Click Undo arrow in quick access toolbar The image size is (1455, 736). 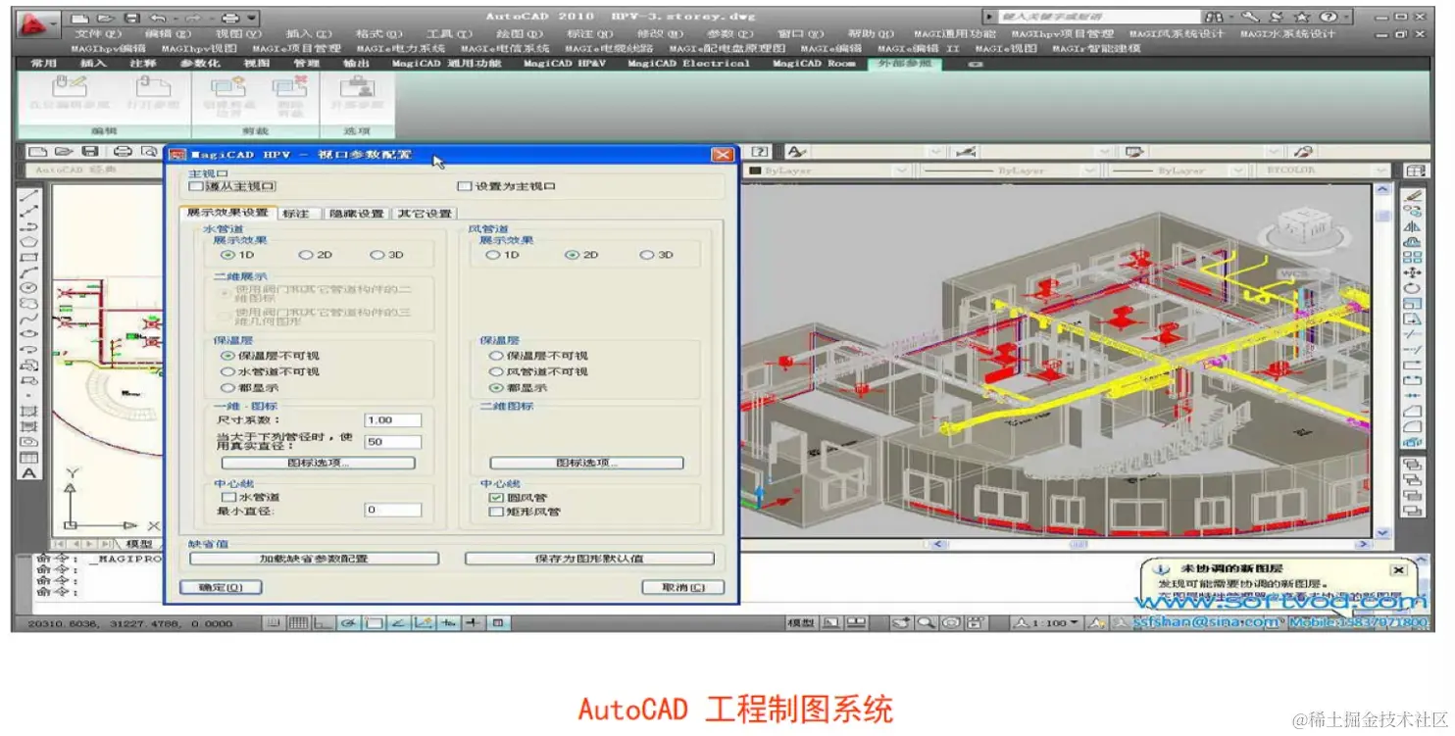coord(157,19)
